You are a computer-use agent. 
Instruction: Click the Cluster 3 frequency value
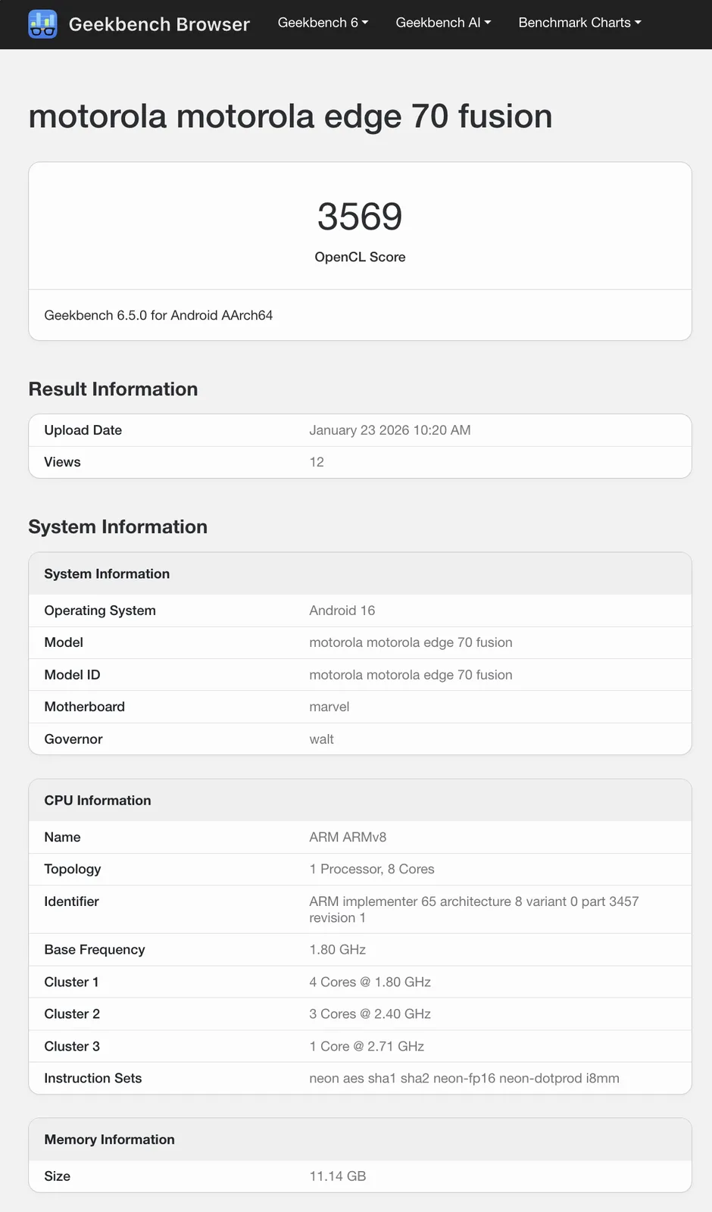(366, 1046)
